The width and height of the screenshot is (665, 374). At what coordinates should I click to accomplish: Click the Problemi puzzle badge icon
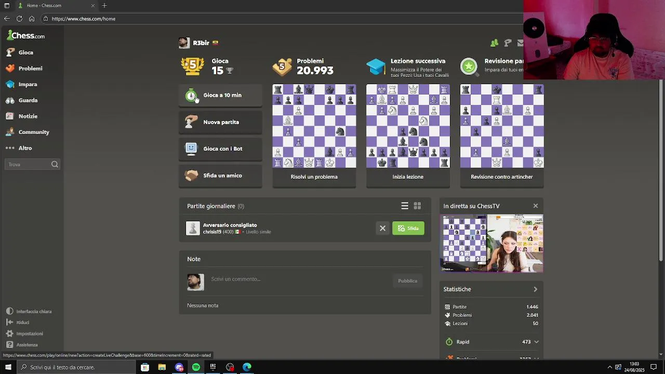[282, 66]
